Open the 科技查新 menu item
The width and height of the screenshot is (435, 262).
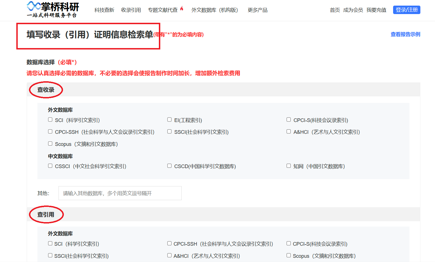[x=104, y=10]
